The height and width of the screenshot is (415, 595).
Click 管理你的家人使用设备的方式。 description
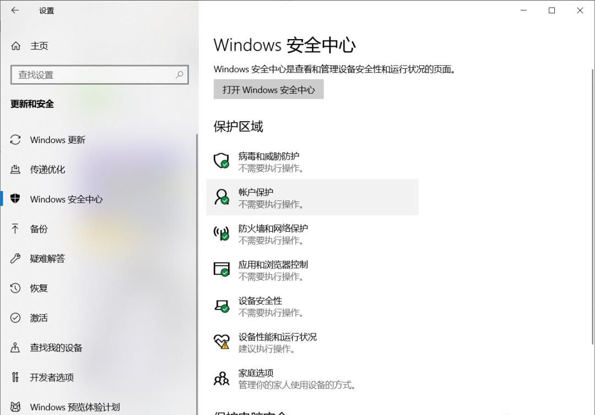(x=297, y=385)
